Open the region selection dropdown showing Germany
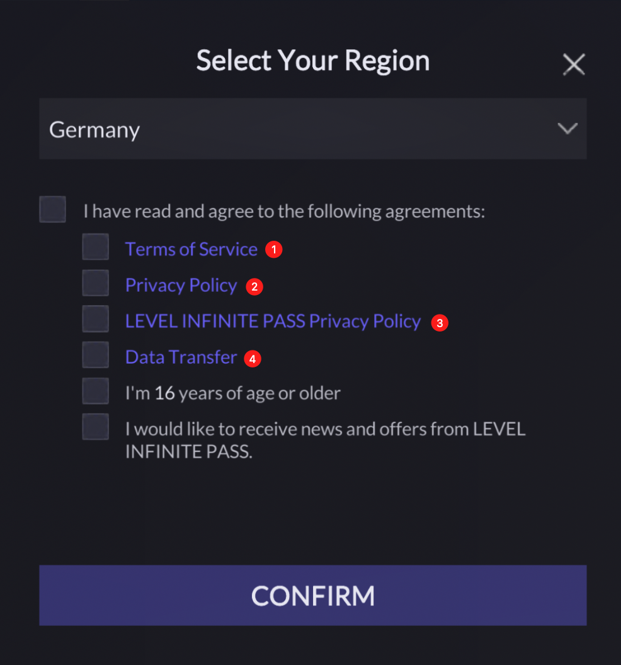Image resolution: width=621 pixels, height=665 pixels. (313, 129)
